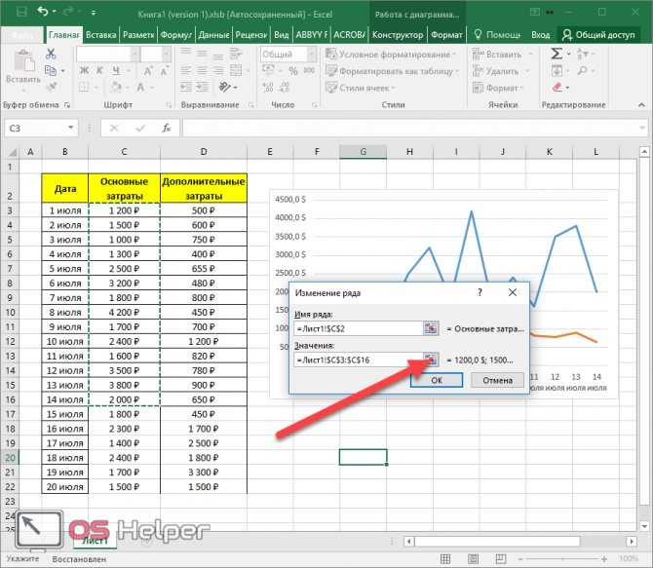
Task: Click the Имя ряда input field
Action: [x=359, y=328]
